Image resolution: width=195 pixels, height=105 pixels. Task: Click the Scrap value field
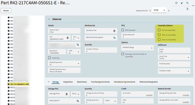click(174, 50)
